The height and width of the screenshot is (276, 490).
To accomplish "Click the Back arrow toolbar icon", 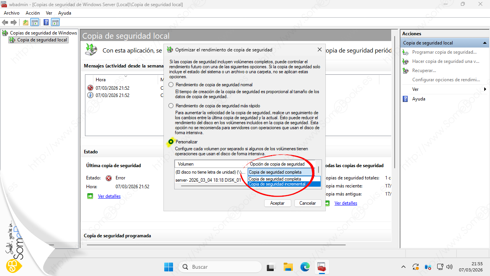I will click(x=5, y=23).
